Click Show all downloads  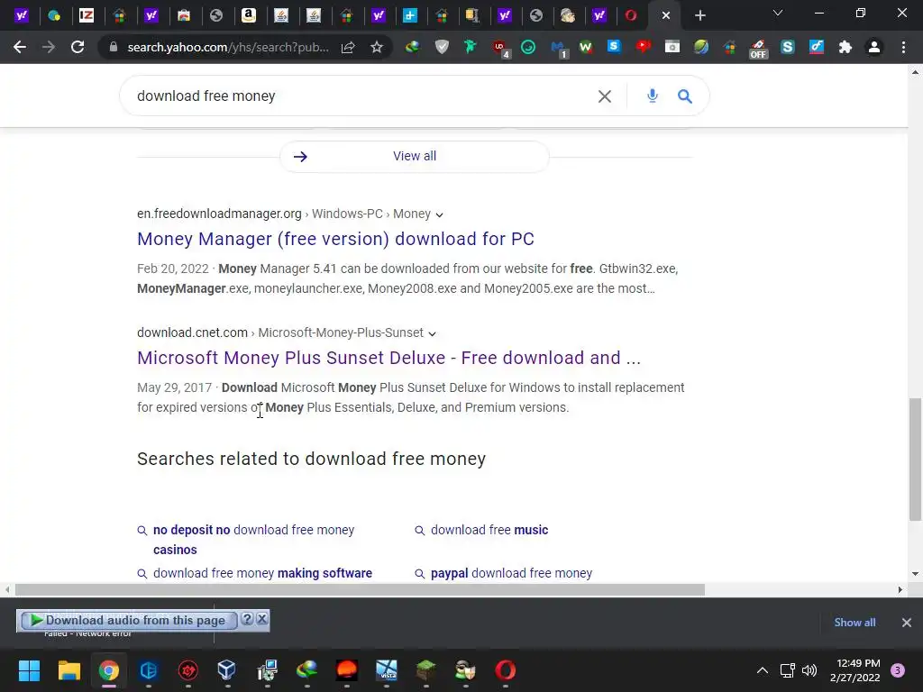[x=854, y=623]
